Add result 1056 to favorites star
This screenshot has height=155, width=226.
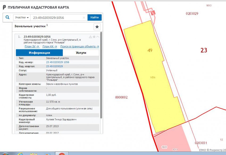tap(94, 37)
